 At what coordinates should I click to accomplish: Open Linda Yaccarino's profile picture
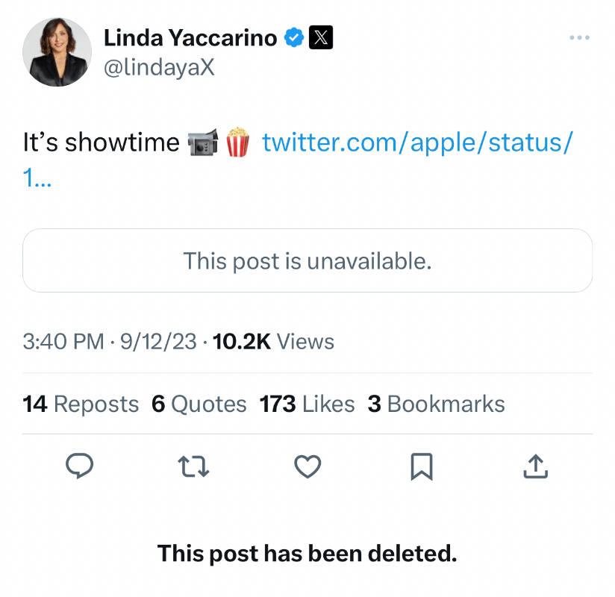57,52
